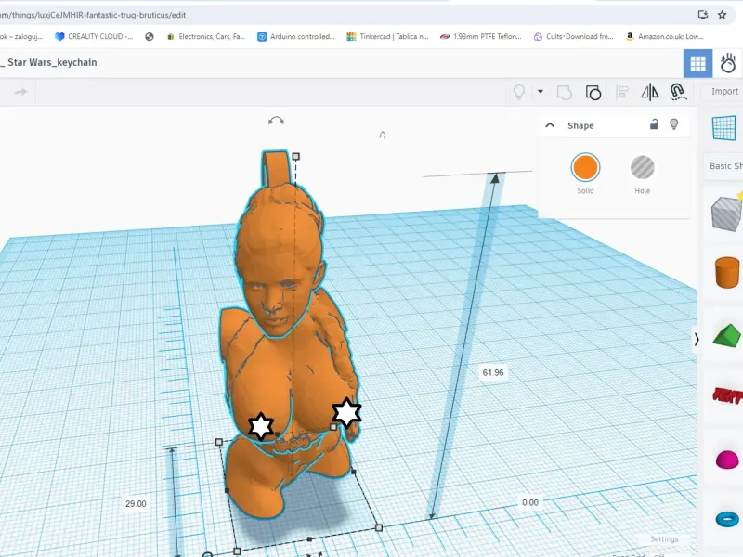
Task: Open the Arduino controlled bookmark
Action: click(296, 36)
